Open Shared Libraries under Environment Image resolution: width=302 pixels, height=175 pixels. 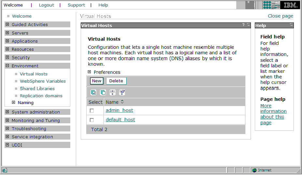37,88
